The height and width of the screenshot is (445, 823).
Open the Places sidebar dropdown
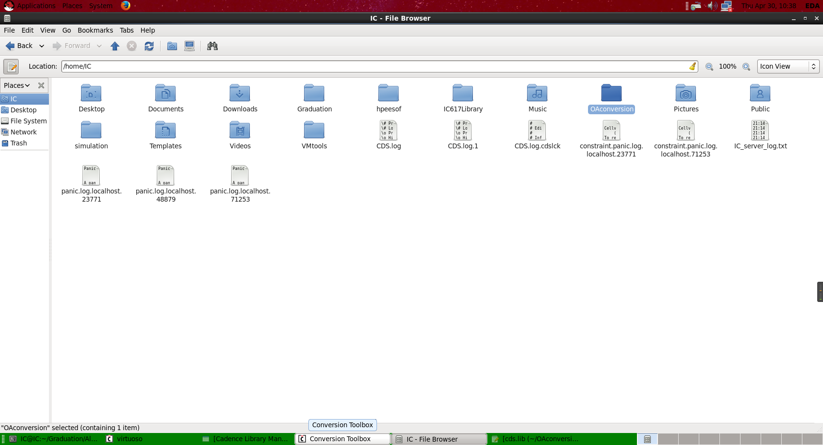[x=17, y=85]
